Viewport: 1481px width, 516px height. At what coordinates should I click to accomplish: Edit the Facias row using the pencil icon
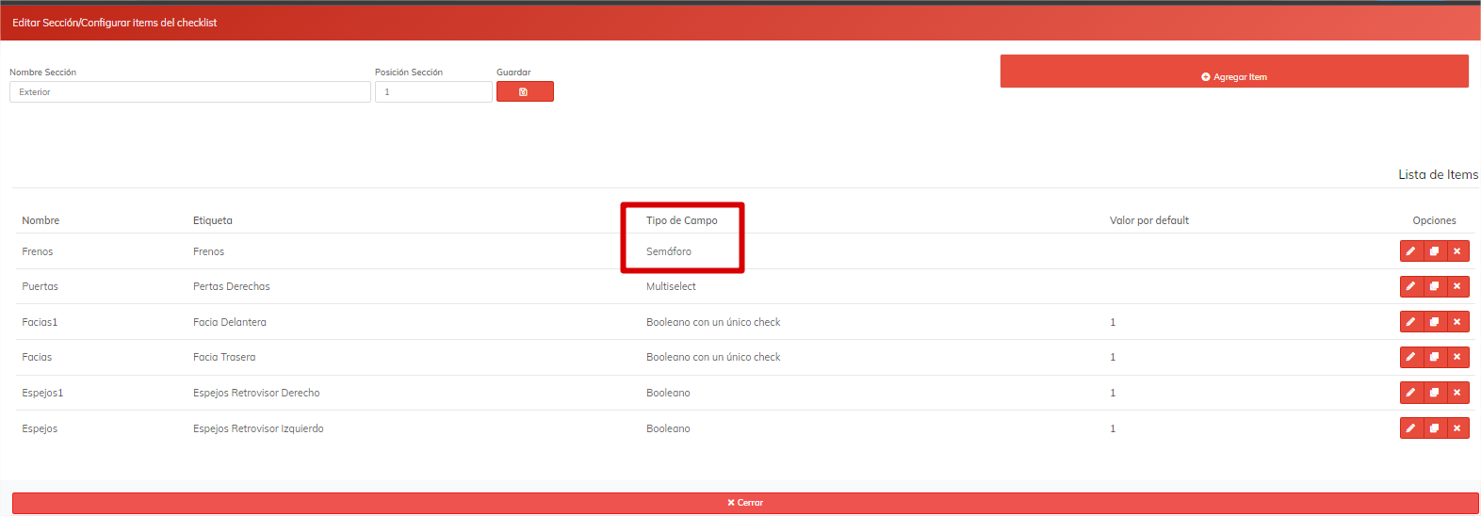[x=1410, y=357]
